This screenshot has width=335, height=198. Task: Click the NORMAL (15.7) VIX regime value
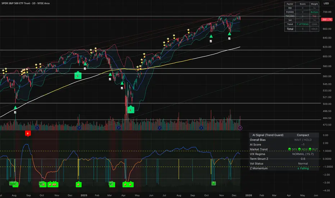tap(303, 154)
